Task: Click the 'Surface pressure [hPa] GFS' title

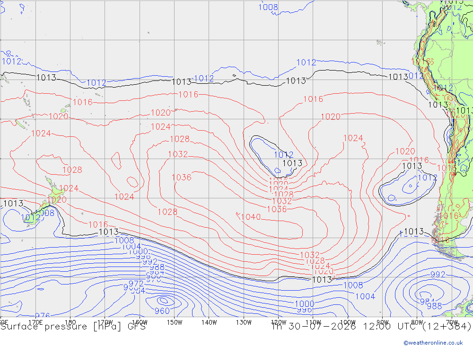Action: (73, 327)
